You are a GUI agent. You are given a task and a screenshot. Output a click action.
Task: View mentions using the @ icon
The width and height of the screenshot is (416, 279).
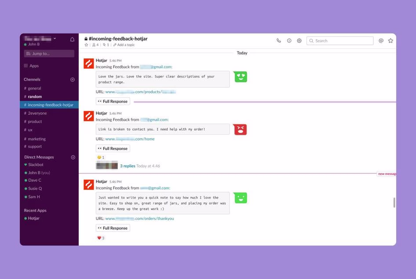(x=380, y=40)
